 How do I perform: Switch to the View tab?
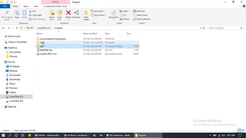(x=36, y=6)
